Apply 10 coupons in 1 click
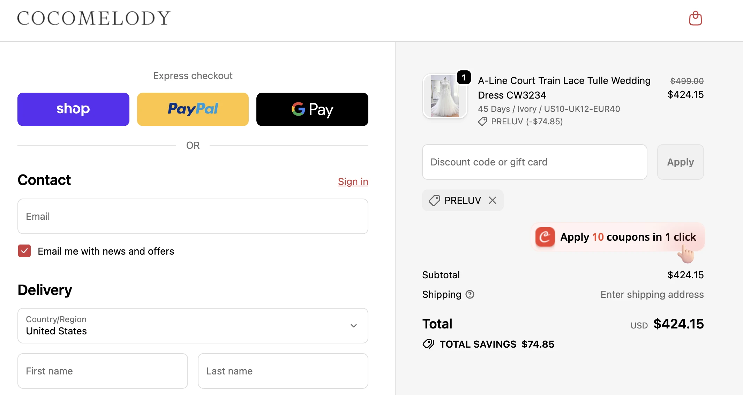 click(x=618, y=237)
